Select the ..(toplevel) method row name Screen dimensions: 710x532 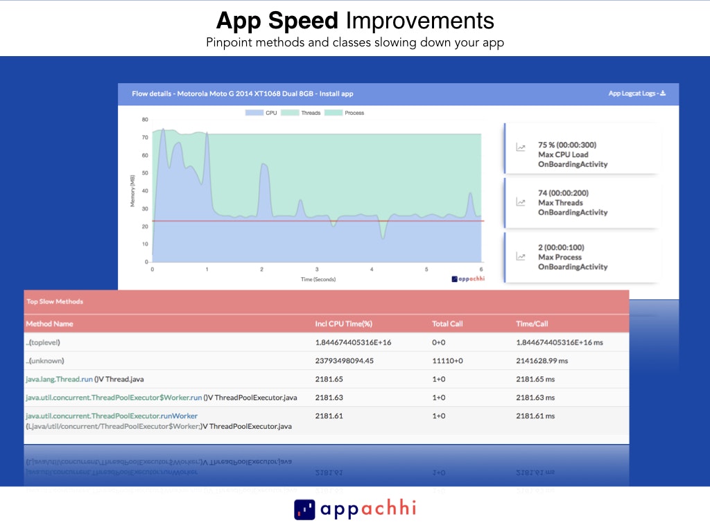coord(43,342)
